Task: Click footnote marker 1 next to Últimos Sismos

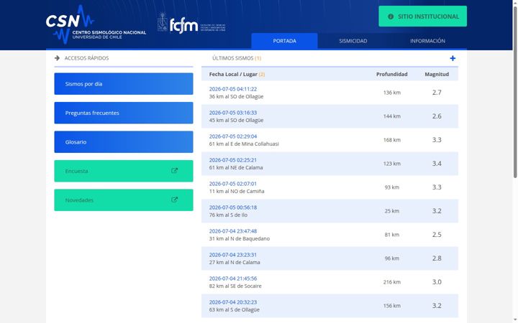Action: pyautogui.click(x=258, y=58)
